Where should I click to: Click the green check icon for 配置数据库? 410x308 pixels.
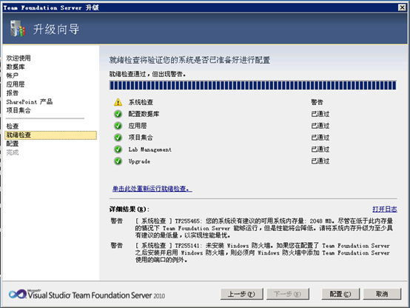coord(118,114)
